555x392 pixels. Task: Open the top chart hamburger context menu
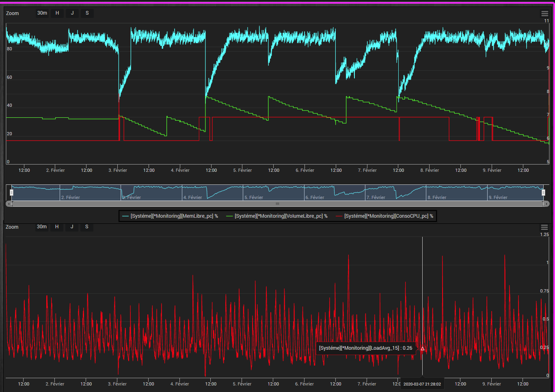coord(545,14)
